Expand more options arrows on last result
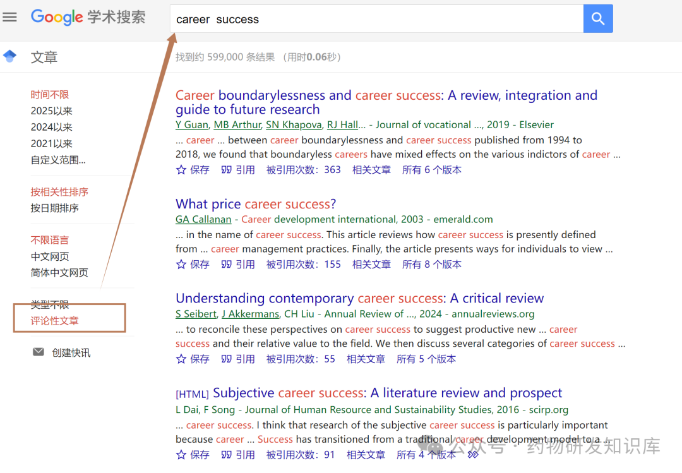The image size is (682, 473). pyautogui.click(x=473, y=455)
